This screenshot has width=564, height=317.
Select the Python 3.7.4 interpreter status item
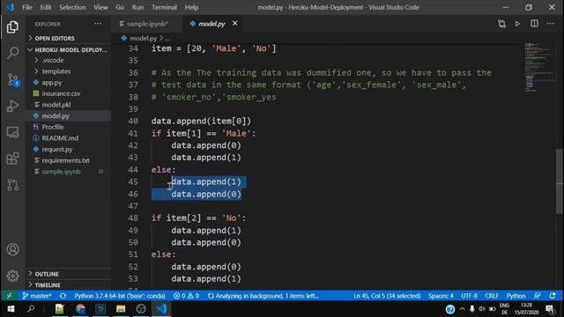point(120,296)
